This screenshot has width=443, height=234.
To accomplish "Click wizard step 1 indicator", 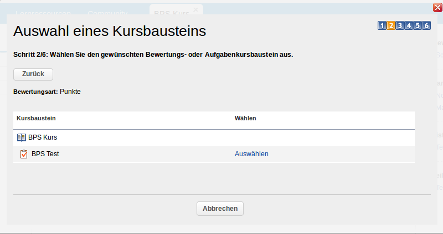I will pyautogui.click(x=382, y=25).
